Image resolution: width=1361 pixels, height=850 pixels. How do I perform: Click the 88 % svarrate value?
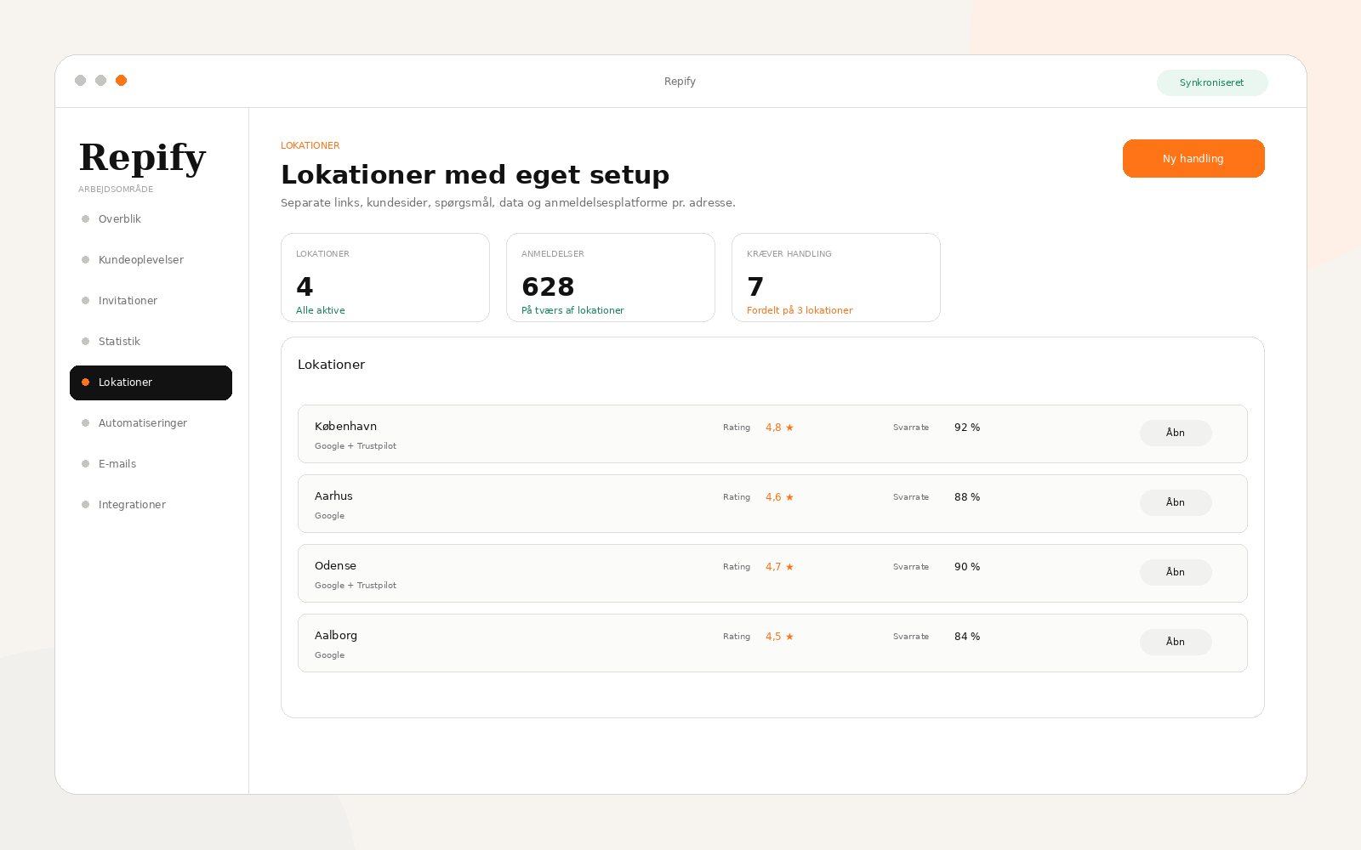[x=967, y=497]
